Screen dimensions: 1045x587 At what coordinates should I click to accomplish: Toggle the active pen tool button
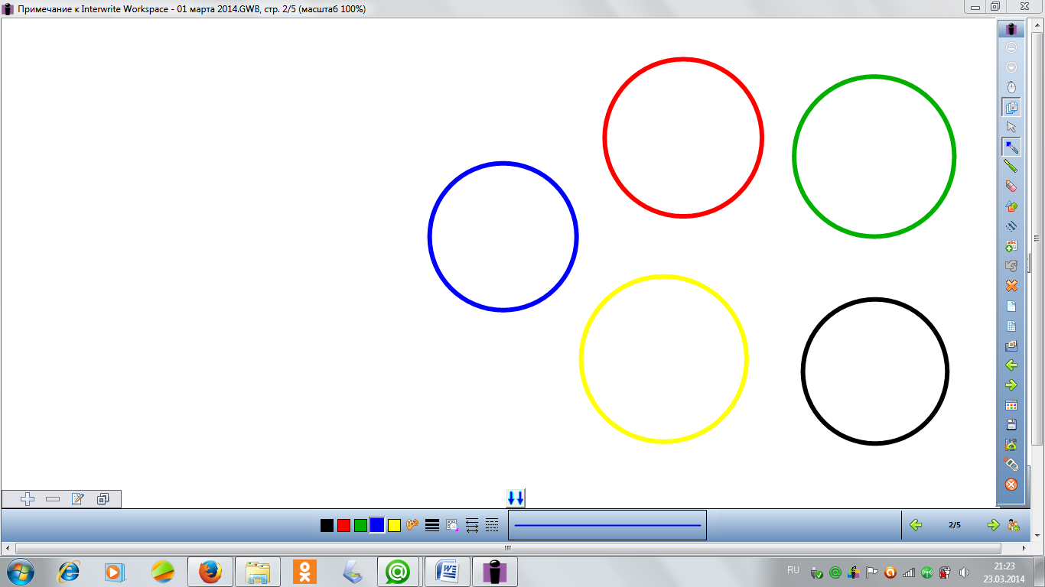(1011, 147)
